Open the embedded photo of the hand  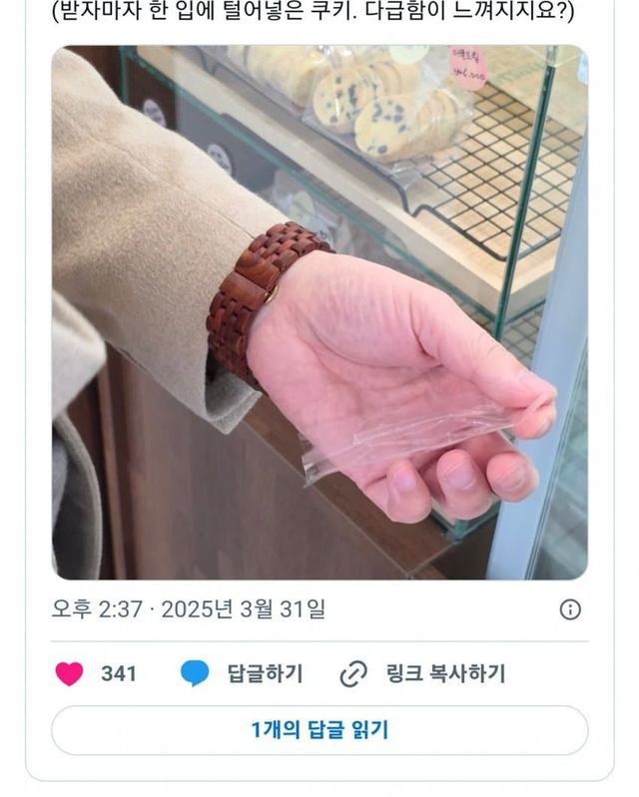click(x=319, y=312)
